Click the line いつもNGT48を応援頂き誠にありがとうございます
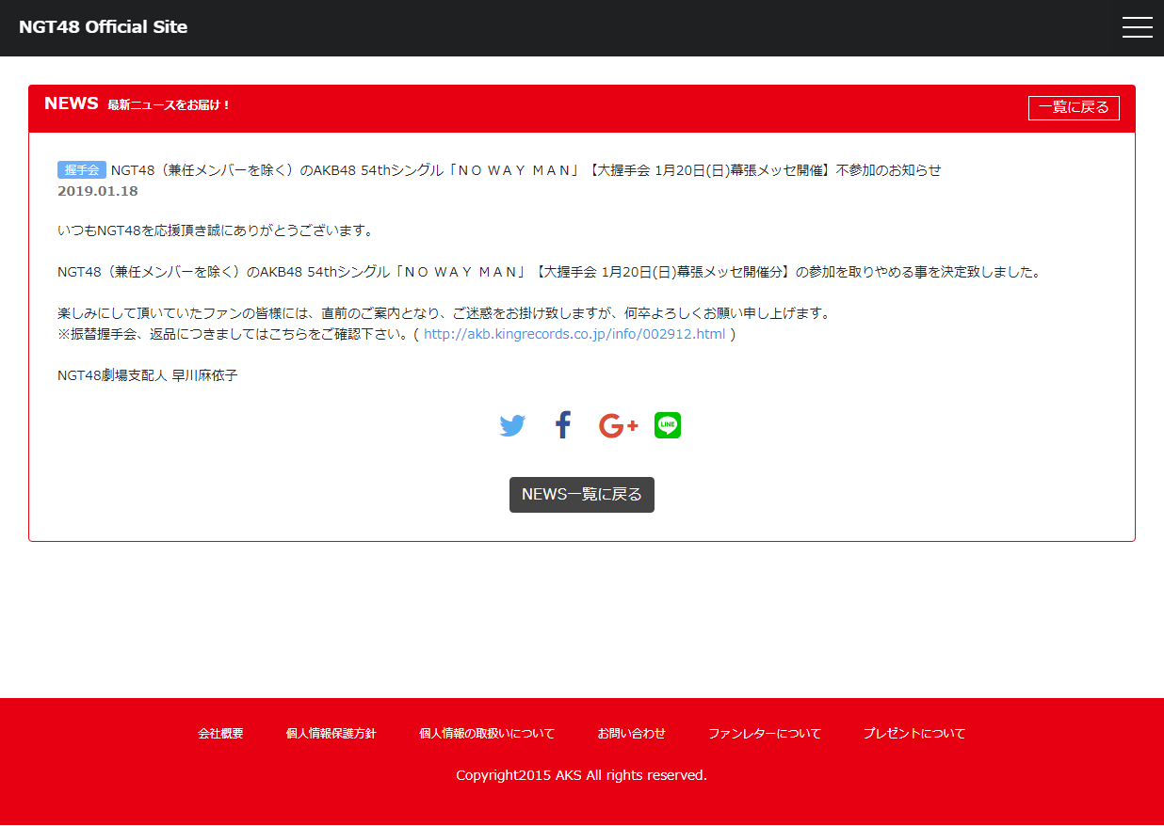The image size is (1164, 826). coord(216,230)
